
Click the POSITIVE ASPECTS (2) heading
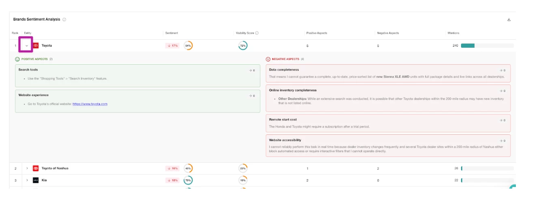click(37, 59)
